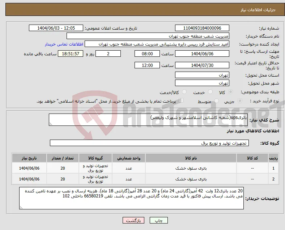
Task: Click row 2 need date 1404/06/06
Action: (29, 179)
